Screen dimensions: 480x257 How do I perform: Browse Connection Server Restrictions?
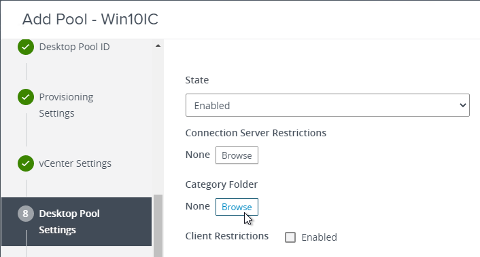(x=237, y=155)
